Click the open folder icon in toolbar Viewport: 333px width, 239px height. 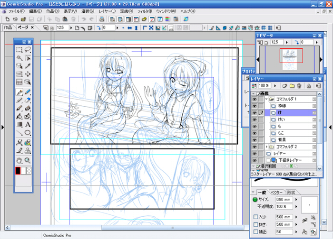click(23, 19)
